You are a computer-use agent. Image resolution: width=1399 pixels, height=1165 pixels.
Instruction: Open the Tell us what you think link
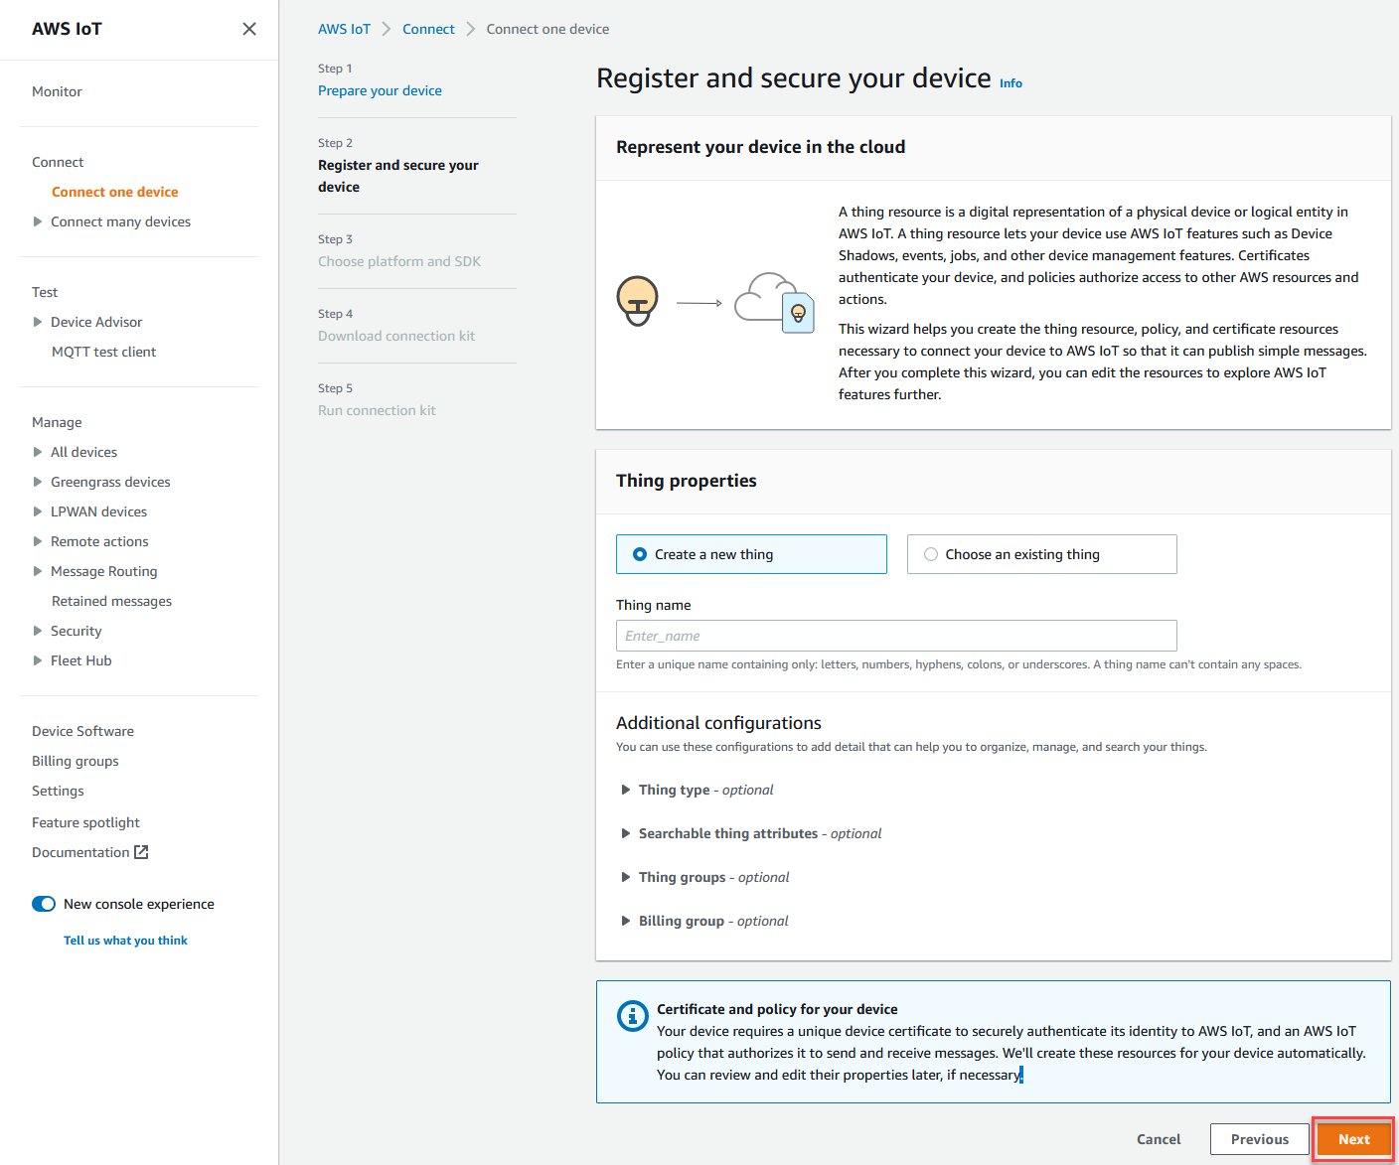125,940
